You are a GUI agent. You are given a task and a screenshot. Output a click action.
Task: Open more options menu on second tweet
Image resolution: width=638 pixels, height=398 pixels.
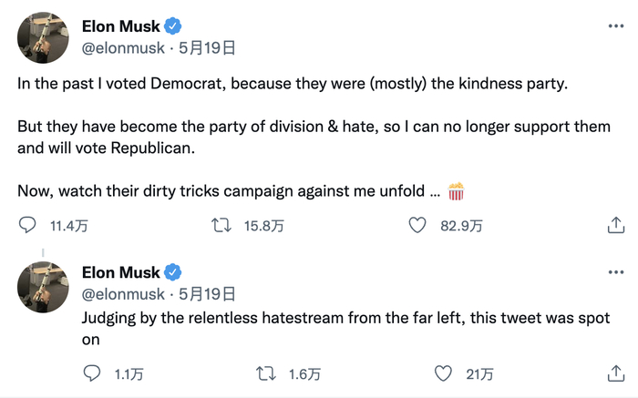click(x=616, y=272)
